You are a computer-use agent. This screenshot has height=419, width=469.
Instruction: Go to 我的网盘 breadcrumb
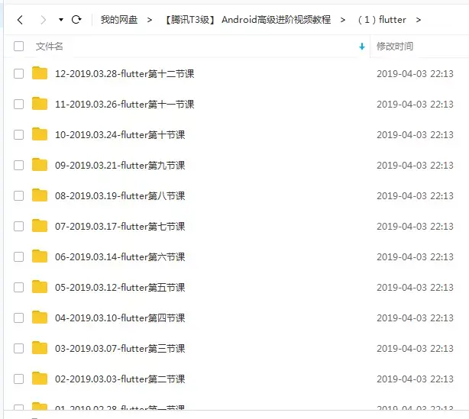[x=119, y=20]
